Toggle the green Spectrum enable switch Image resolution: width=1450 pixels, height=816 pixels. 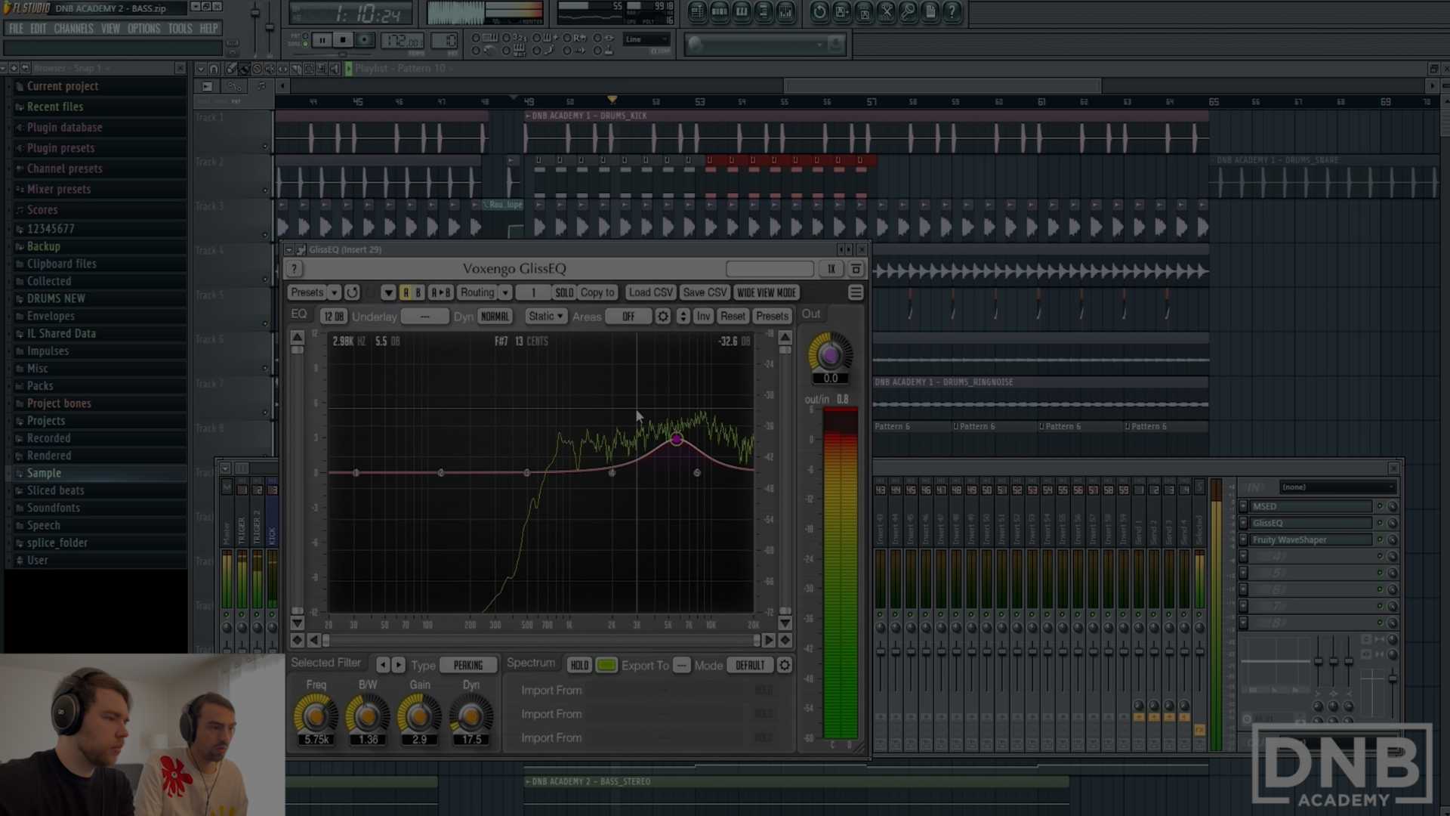pyautogui.click(x=606, y=665)
